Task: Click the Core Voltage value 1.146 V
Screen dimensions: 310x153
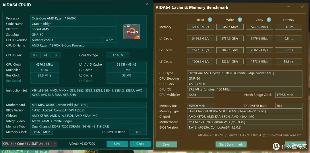Action: (118, 55)
